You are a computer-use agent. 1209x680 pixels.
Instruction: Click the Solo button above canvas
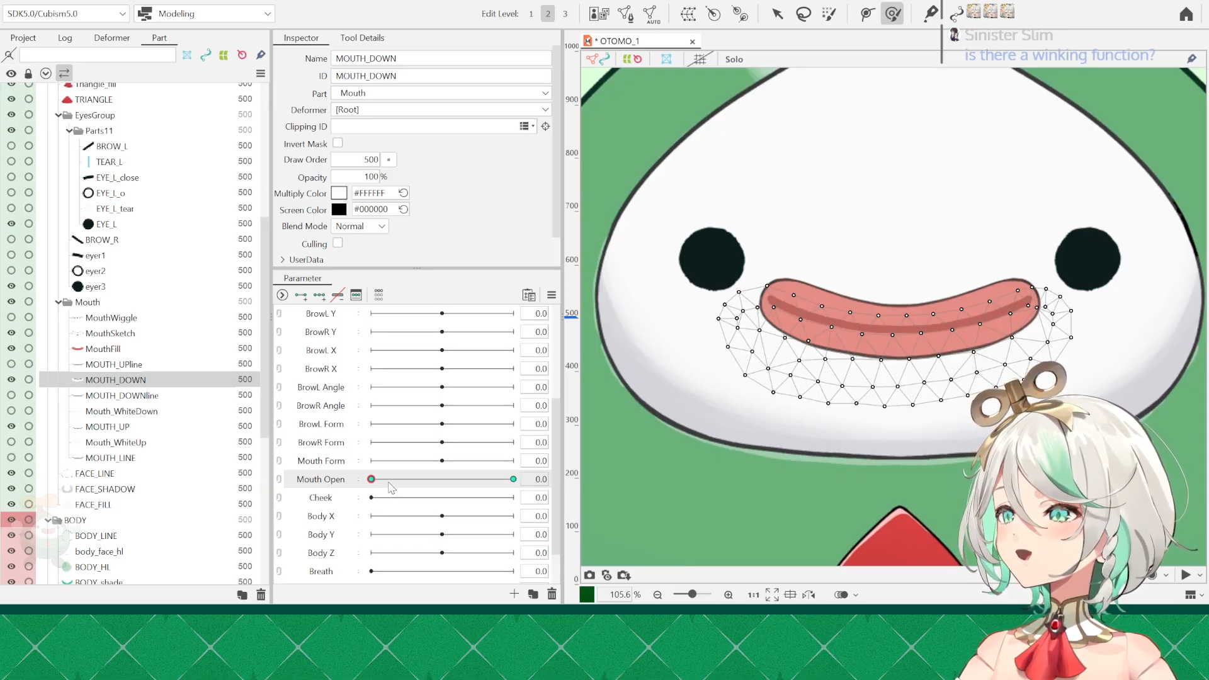pyautogui.click(x=734, y=59)
